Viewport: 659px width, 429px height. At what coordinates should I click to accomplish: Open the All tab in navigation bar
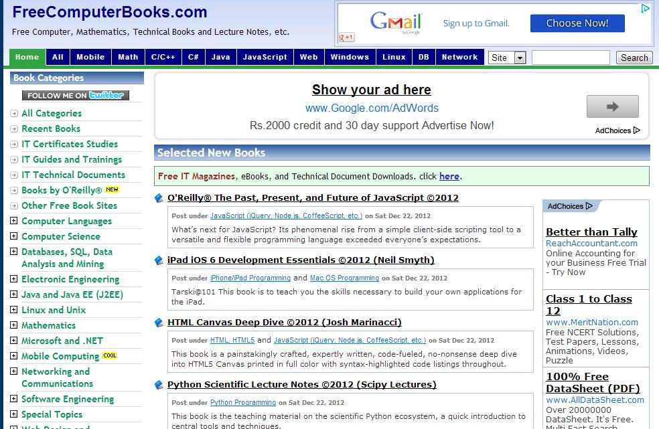(x=58, y=57)
